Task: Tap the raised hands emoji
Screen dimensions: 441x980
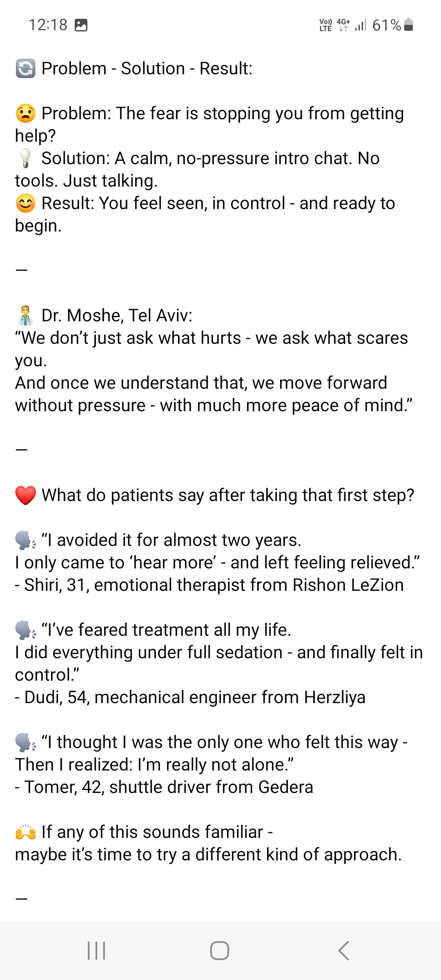Action: pyautogui.click(x=25, y=832)
